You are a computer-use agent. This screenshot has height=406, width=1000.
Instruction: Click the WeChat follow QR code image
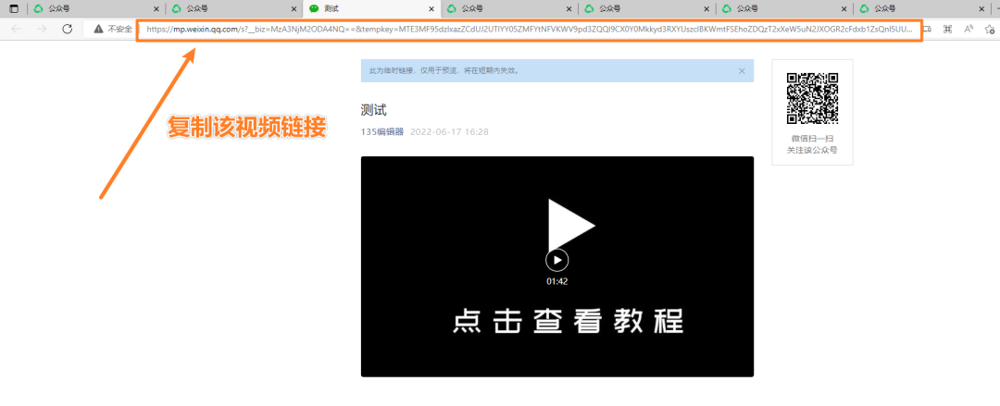click(812, 99)
